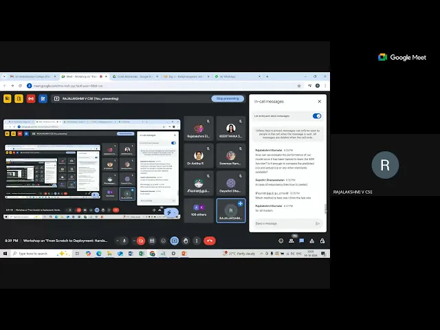
Task: Raise hand using the hand icon
Action: click(186, 241)
